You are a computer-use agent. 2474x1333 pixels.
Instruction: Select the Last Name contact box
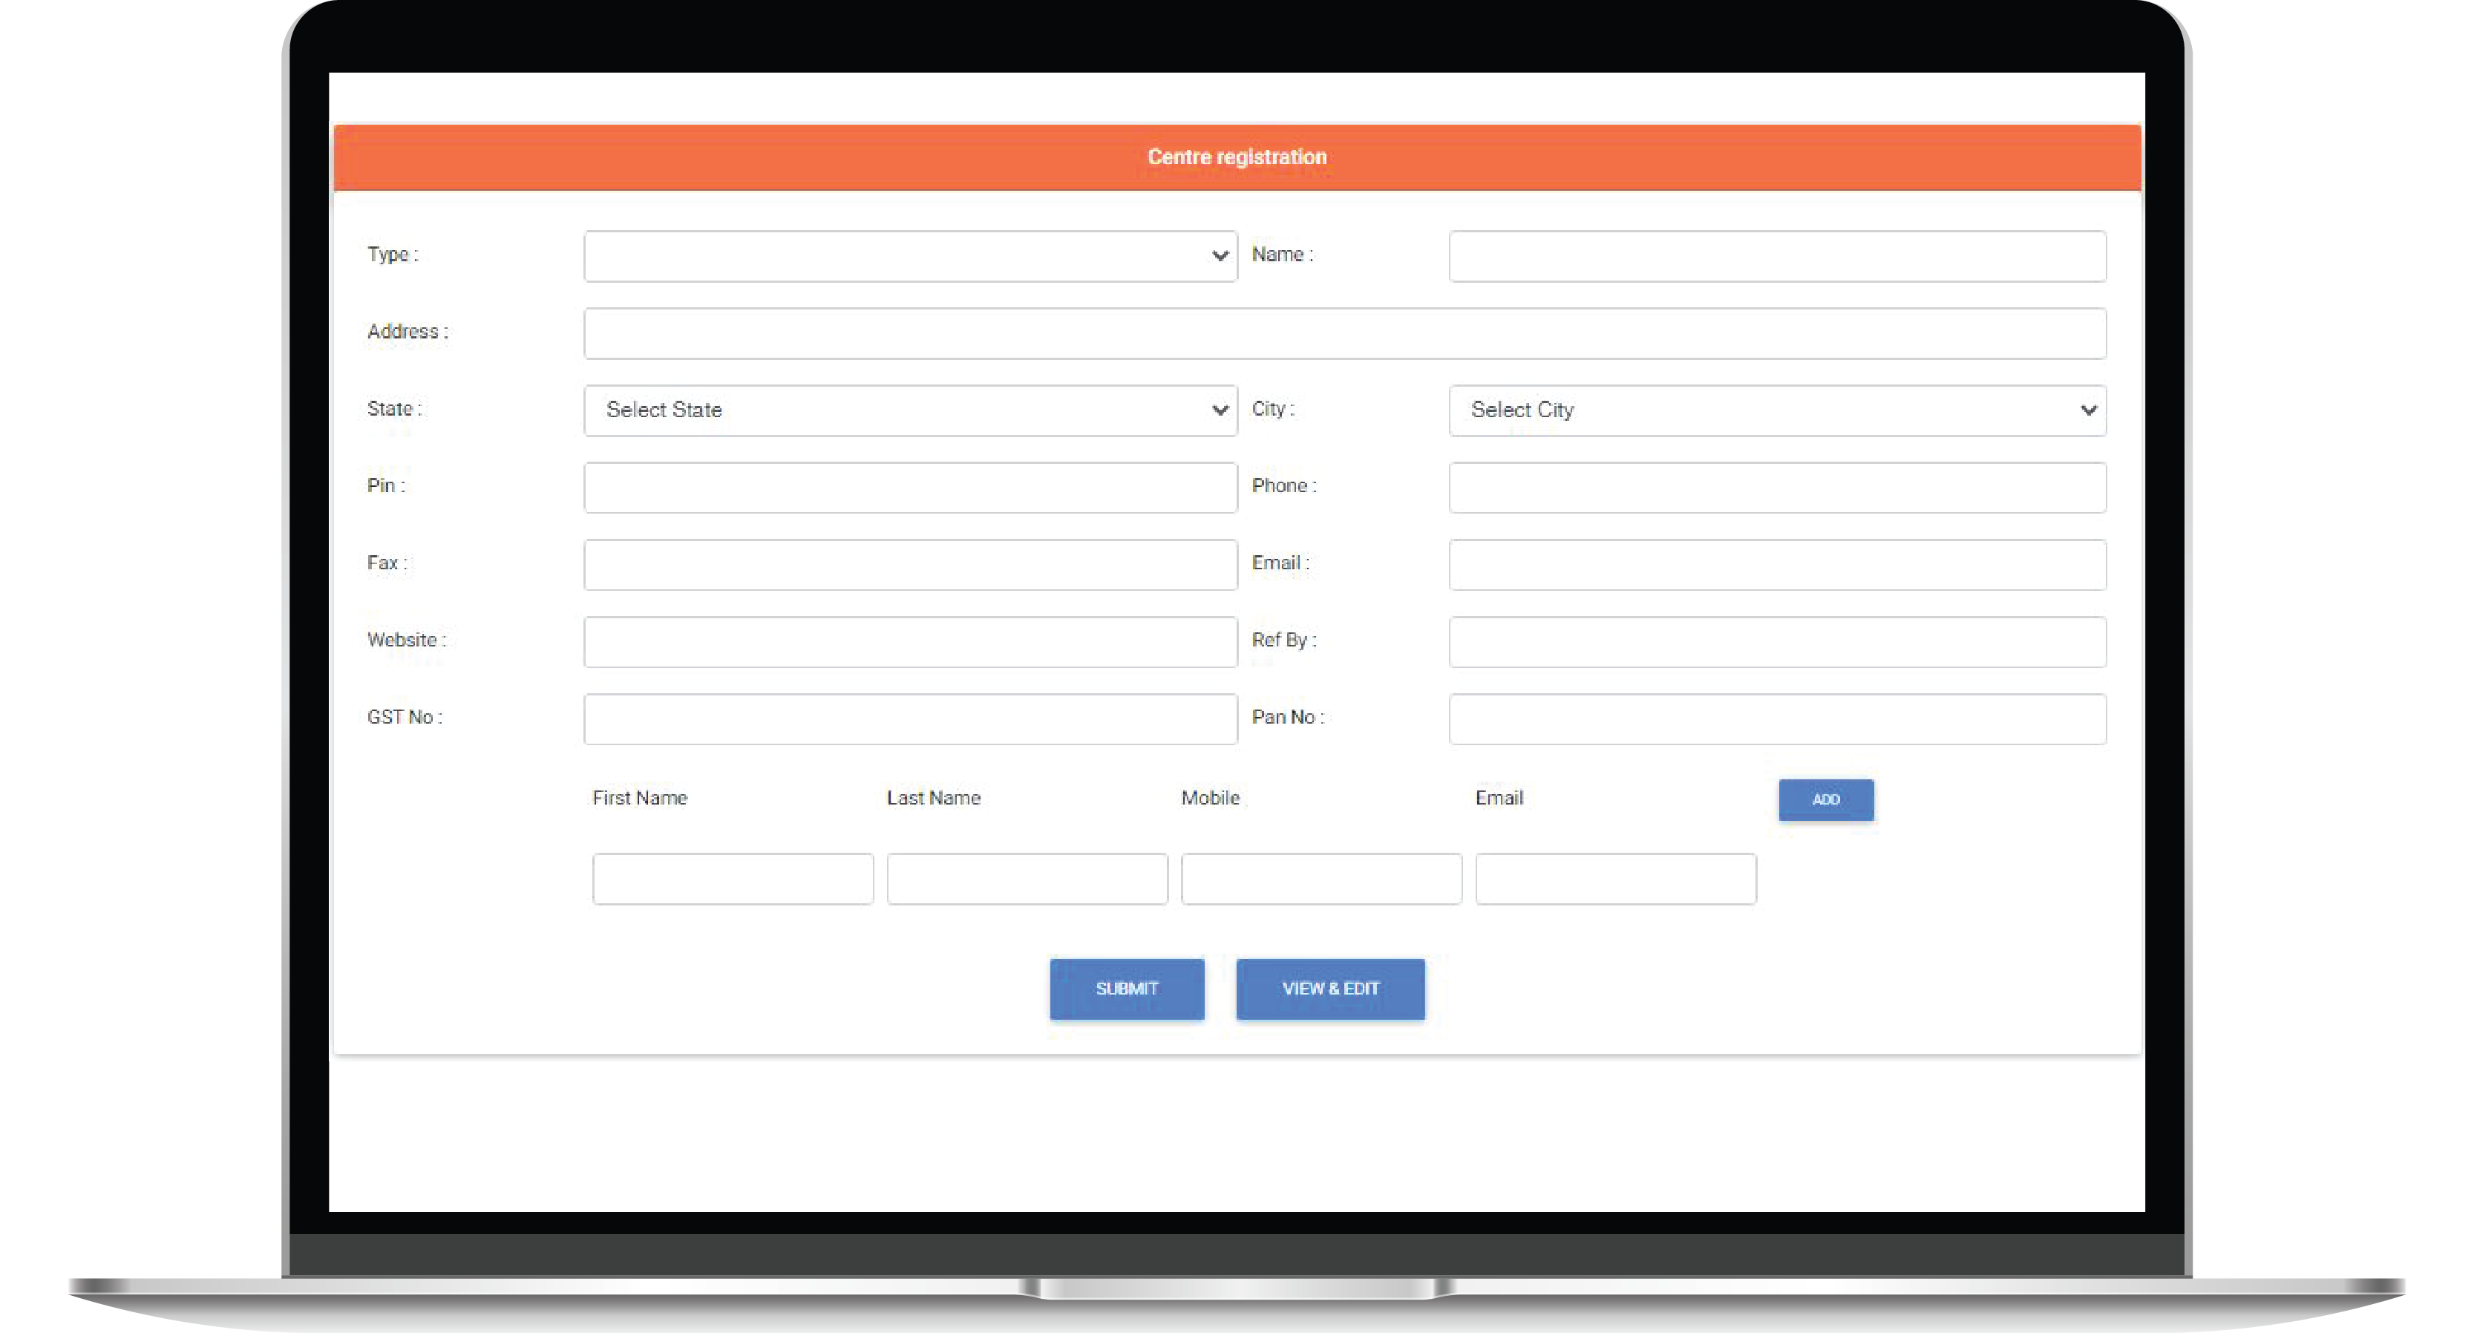point(1027,879)
